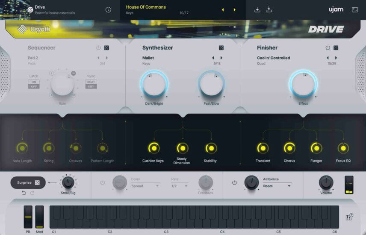Randomize the Sequencer with its dice icon

click(106, 48)
